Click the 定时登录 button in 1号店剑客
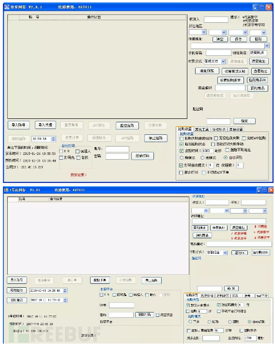This screenshot has height=346, width=275. pos(17,300)
